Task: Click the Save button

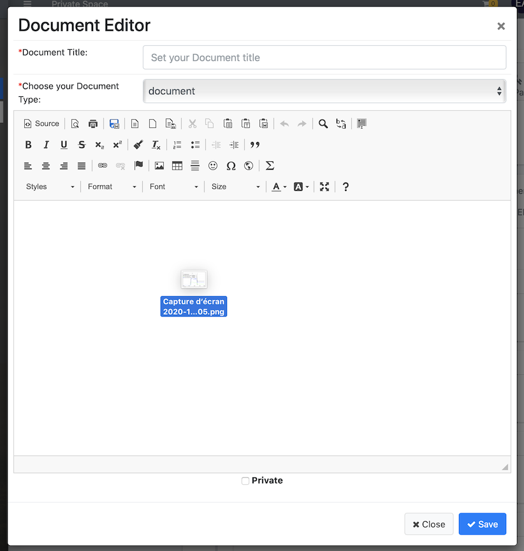Action: [x=482, y=524]
